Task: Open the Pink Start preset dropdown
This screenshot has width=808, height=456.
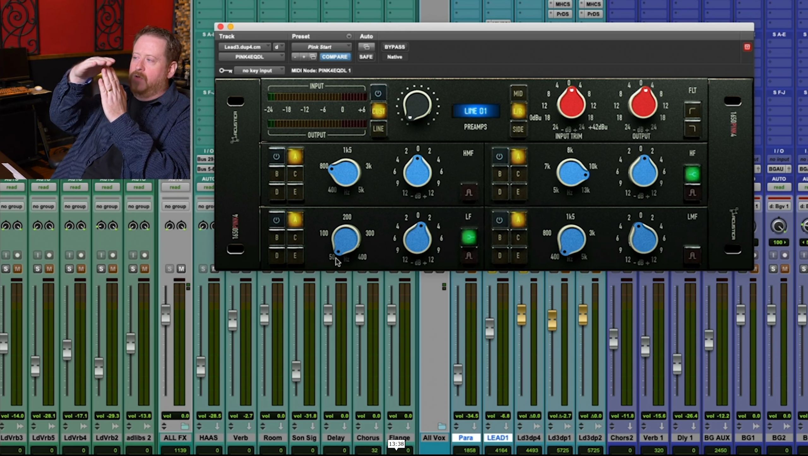Action: tap(321, 47)
